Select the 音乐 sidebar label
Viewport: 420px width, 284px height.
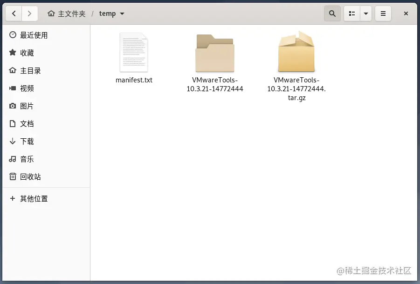point(27,159)
